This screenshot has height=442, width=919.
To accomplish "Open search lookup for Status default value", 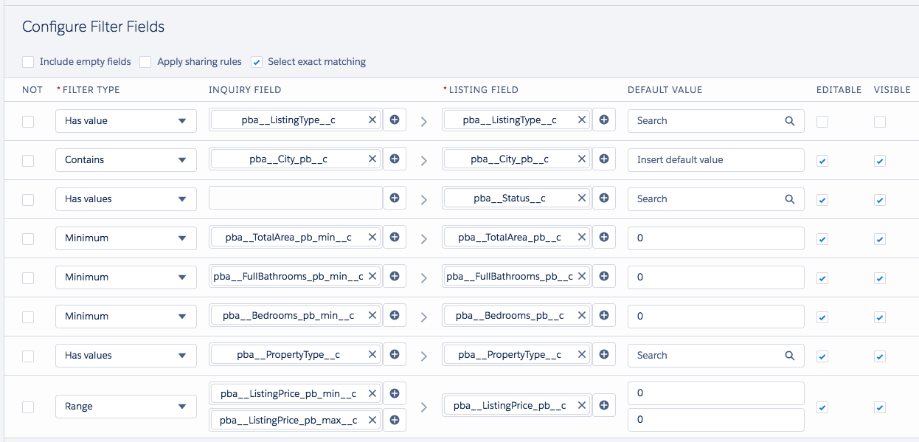I will tap(790, 198).
